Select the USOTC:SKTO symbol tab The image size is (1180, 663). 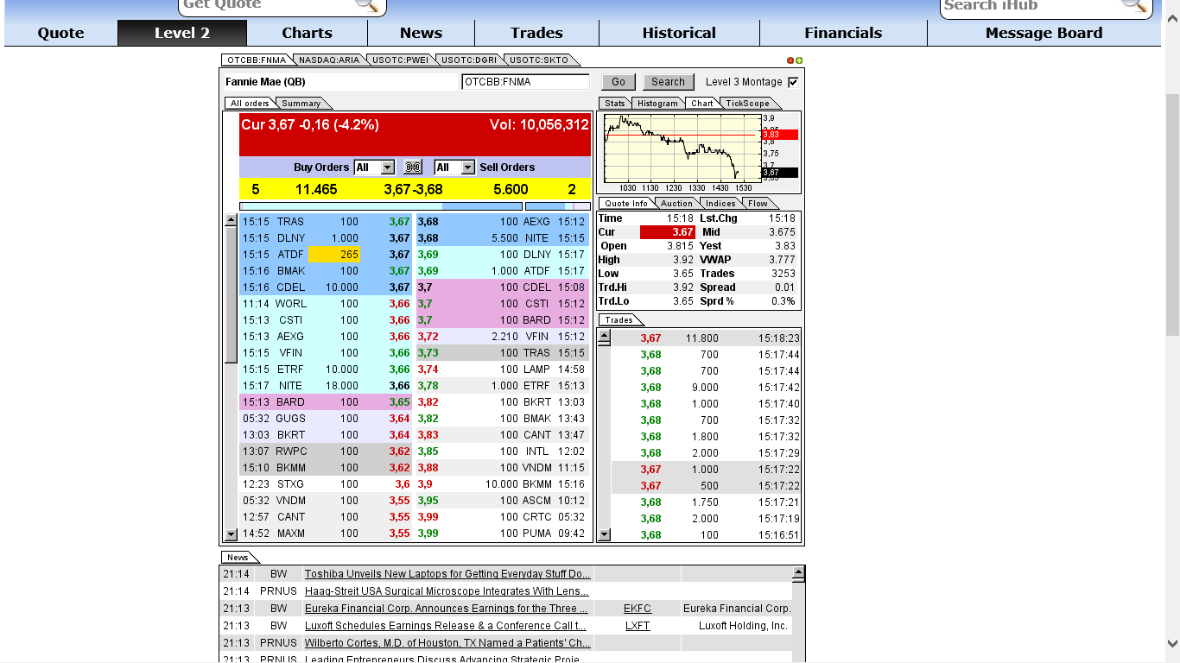point(539,60)
